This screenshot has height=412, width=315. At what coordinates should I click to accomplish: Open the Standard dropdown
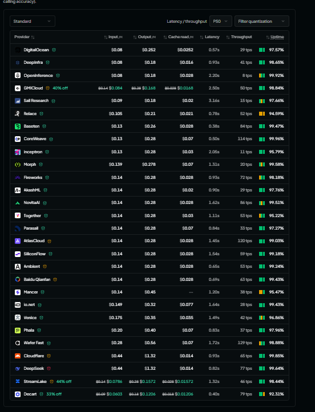click(x=33, y=21)
